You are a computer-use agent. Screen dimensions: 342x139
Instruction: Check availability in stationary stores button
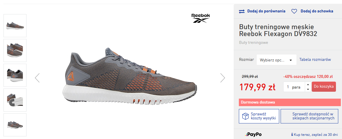310,116
